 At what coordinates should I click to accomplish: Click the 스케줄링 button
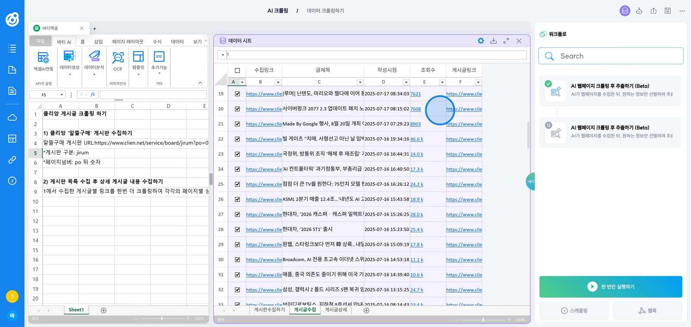click(x=574, y=311)
